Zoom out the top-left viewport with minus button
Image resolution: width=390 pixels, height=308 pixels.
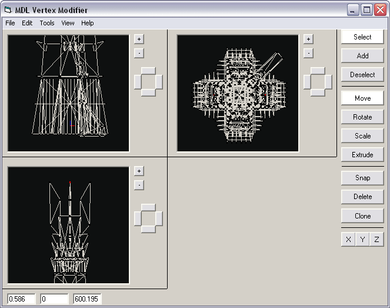click(139, 53)
